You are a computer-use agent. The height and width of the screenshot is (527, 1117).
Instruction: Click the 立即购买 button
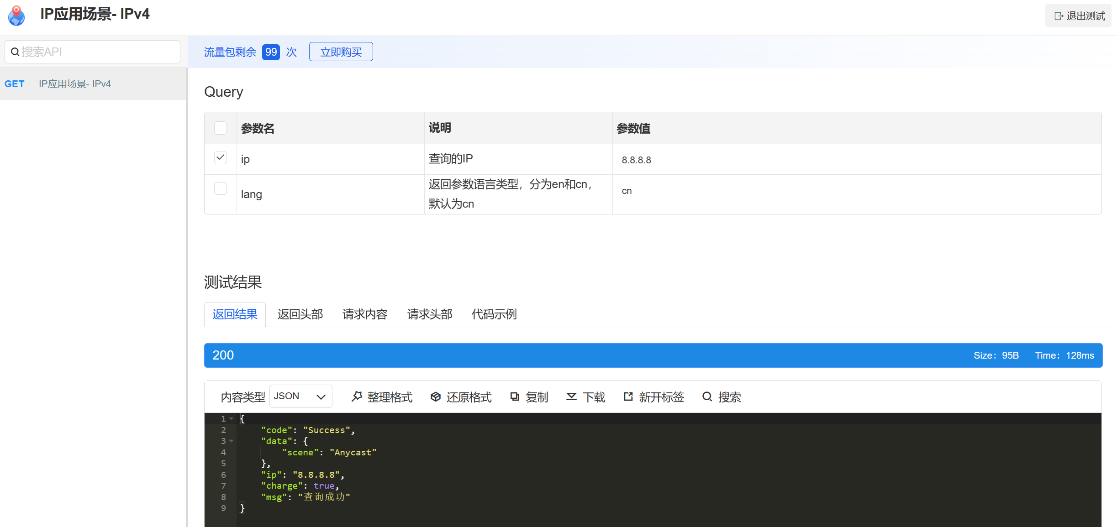click(x=341, y=52)
